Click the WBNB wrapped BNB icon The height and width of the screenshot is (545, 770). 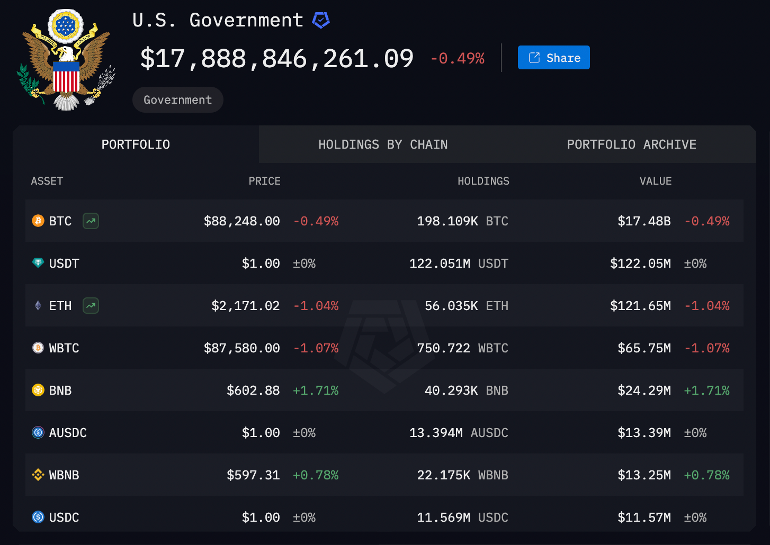38,475
